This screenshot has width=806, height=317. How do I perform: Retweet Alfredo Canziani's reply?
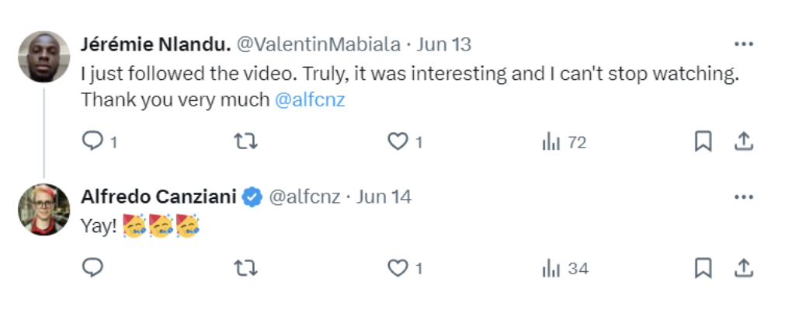coord(245,268)
